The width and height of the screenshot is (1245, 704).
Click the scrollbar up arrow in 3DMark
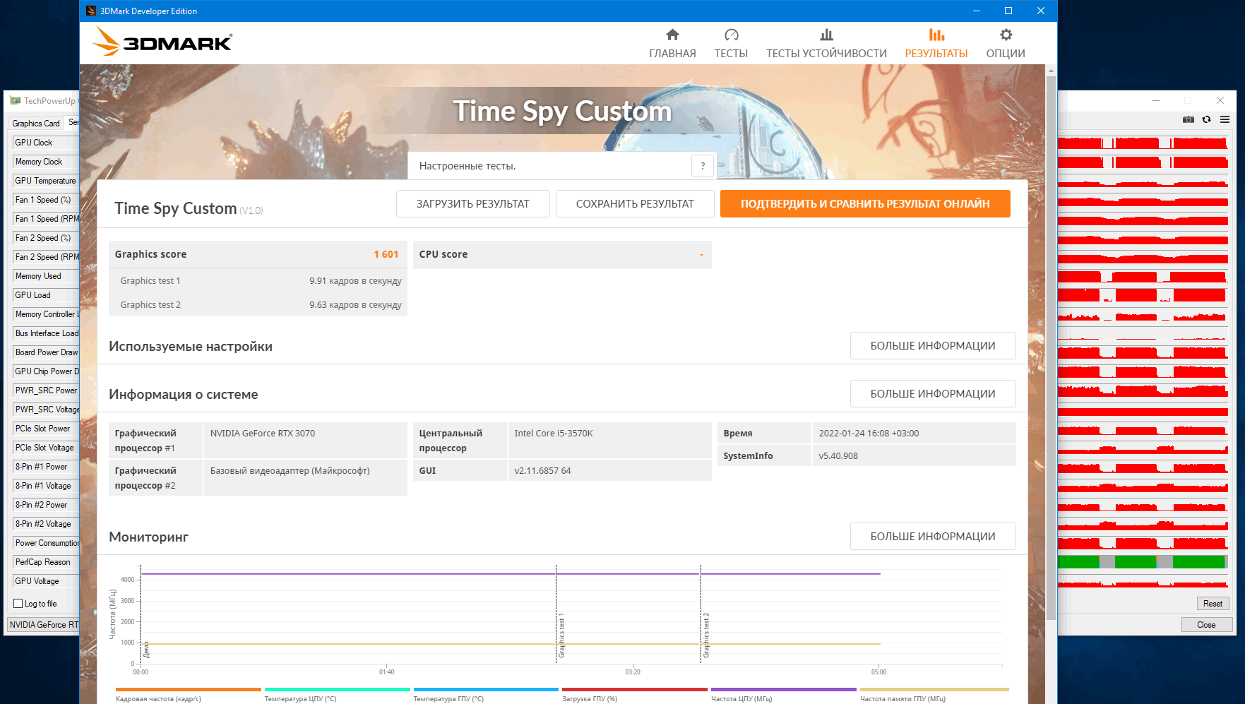[x=1051, y=71]
